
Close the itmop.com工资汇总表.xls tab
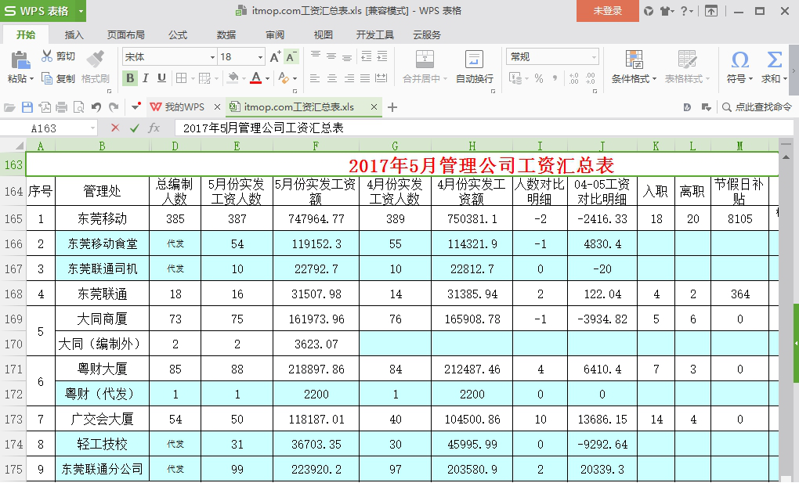374,107
